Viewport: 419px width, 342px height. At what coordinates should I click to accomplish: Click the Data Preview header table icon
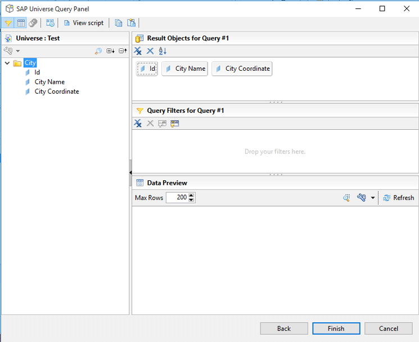coord(139,183)
